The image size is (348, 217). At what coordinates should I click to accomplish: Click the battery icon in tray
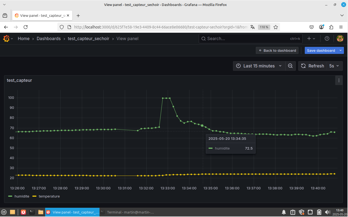click(319, 212)
